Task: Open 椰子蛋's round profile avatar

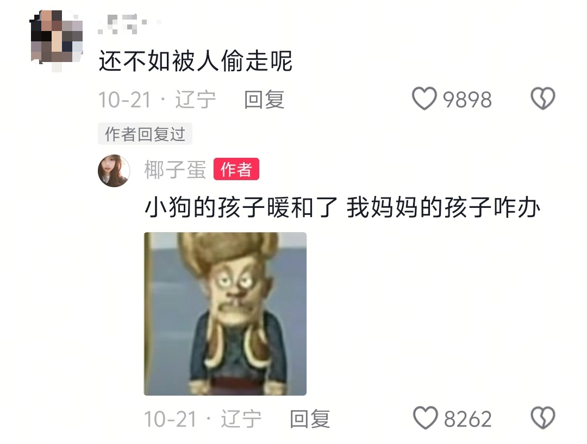Action: [114, 170]
